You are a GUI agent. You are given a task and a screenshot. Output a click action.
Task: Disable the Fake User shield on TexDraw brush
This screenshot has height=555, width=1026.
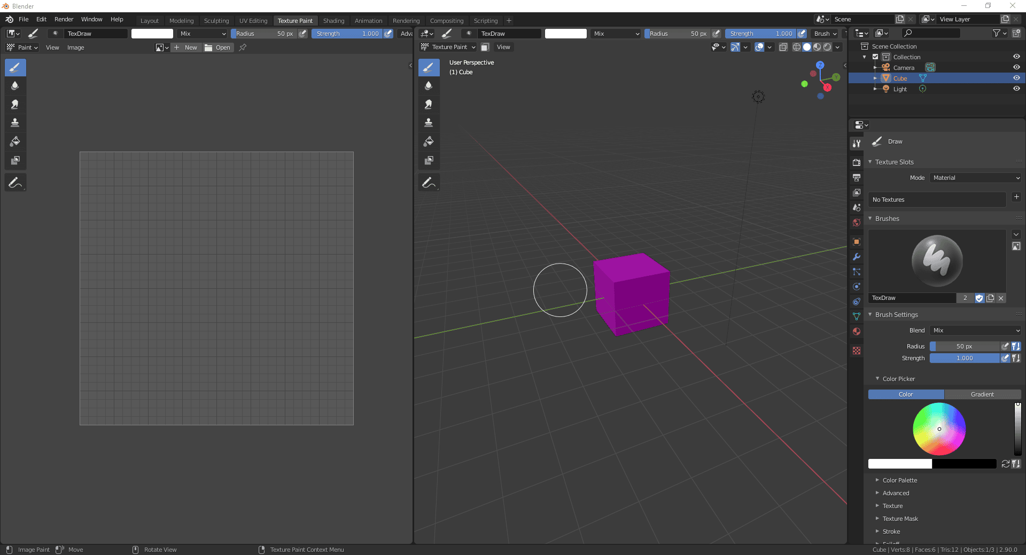[980, 298]
